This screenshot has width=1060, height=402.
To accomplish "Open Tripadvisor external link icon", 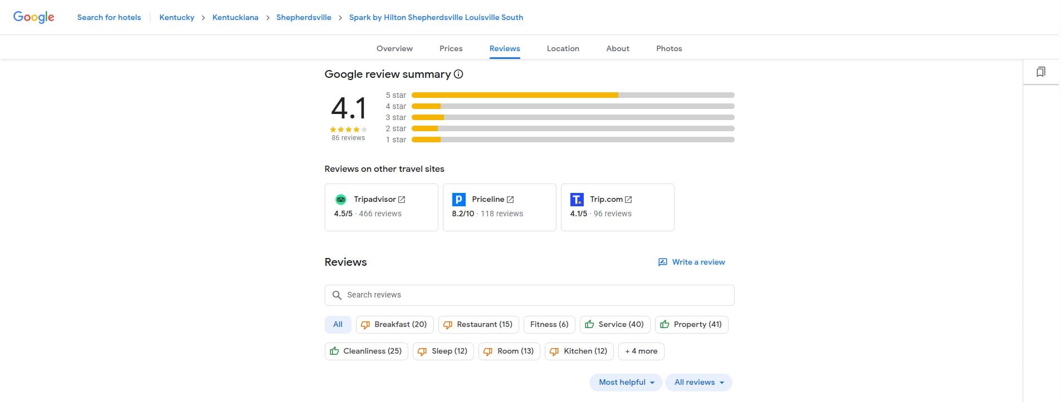I will coord(402,200).
